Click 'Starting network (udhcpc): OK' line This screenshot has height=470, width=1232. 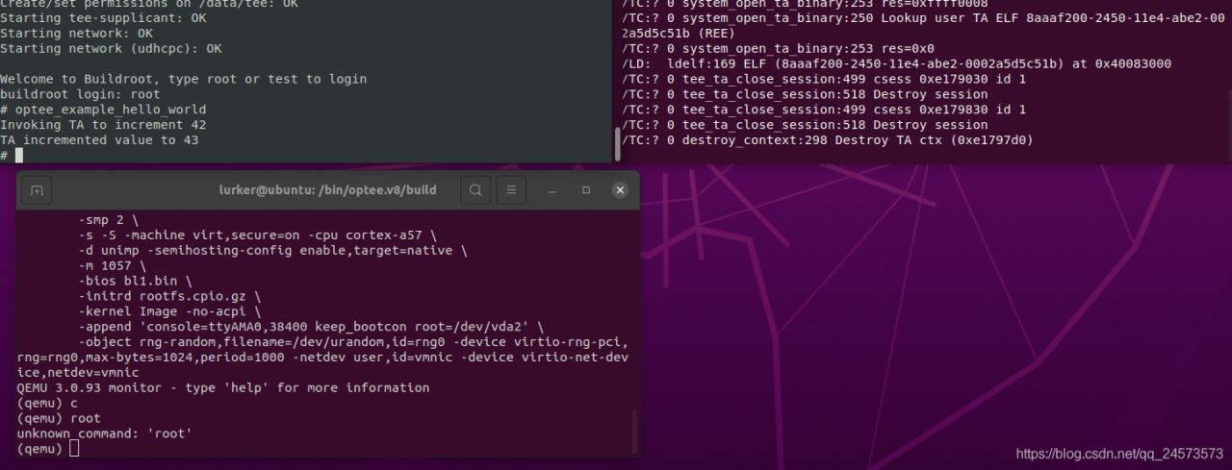click(111, 48)
